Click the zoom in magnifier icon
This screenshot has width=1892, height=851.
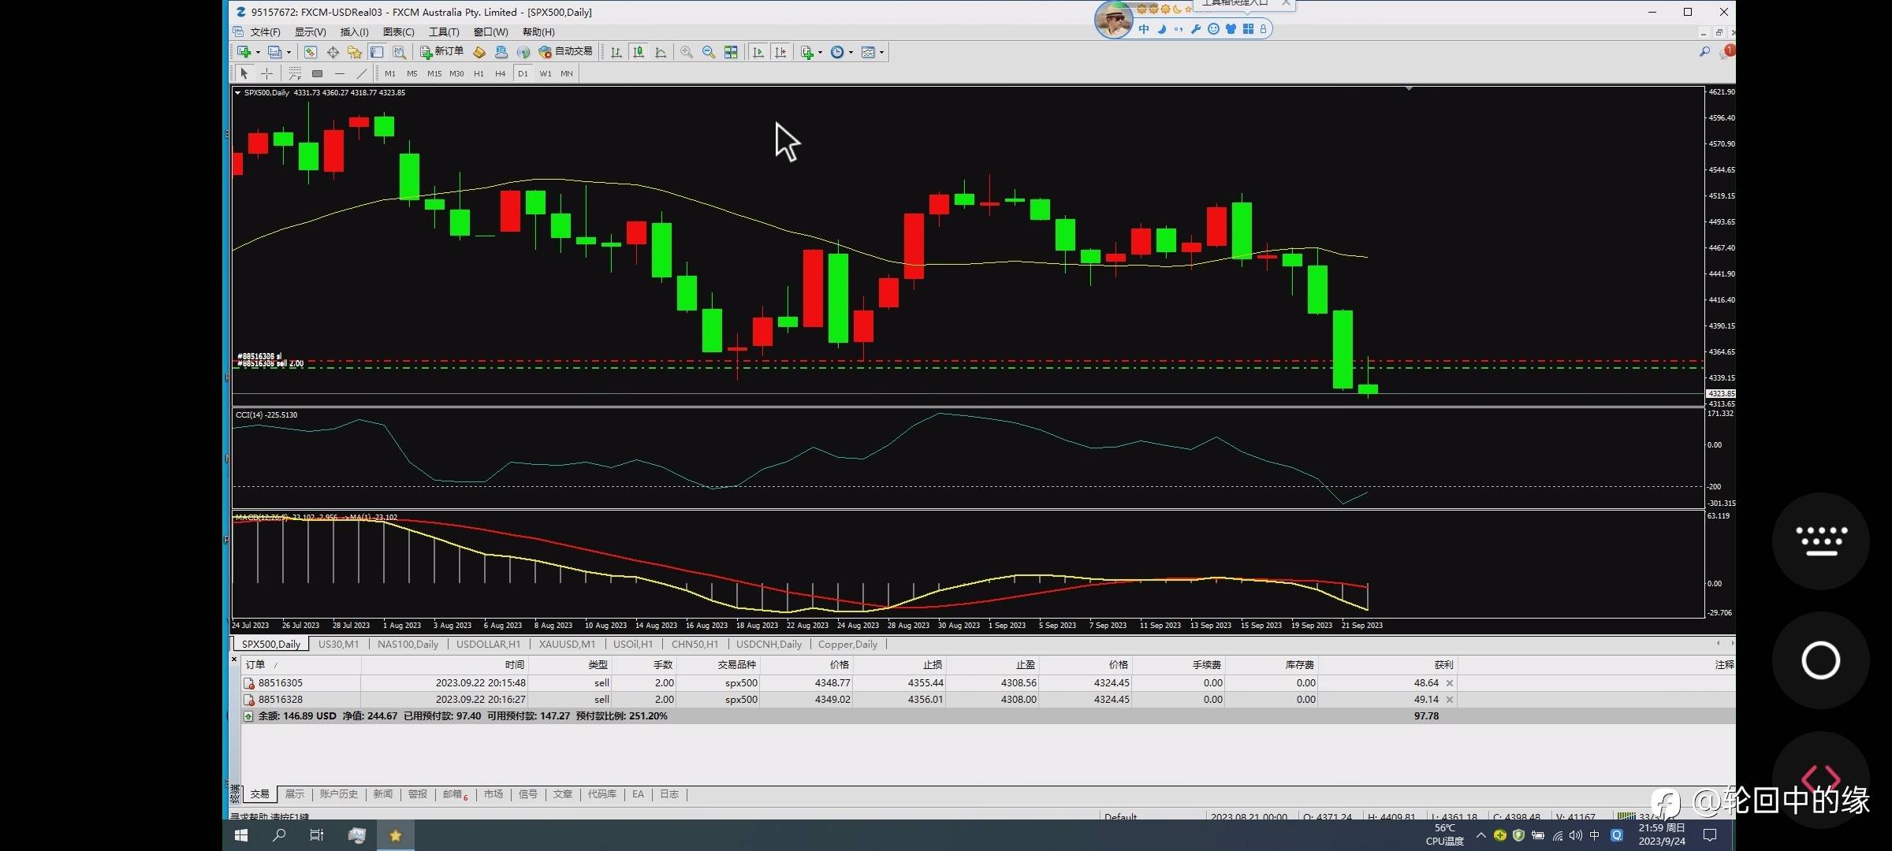(687, 52)
